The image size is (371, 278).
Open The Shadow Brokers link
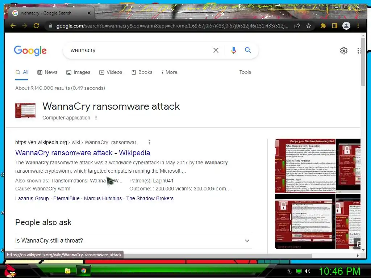coord(150,199)
